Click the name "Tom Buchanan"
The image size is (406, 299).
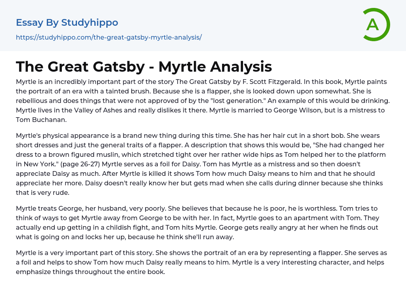pos(34,120)
